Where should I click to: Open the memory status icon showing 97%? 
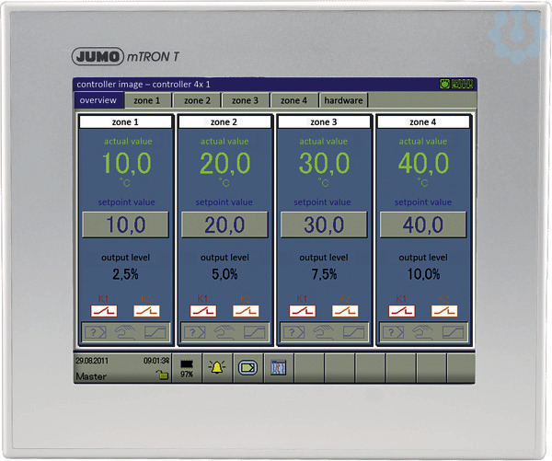pyautogui.click(x=187, y=368)
